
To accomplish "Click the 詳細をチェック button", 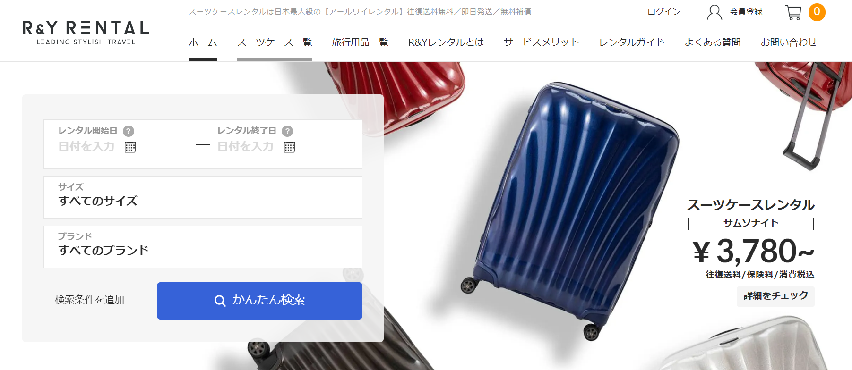I will (775, 296).
